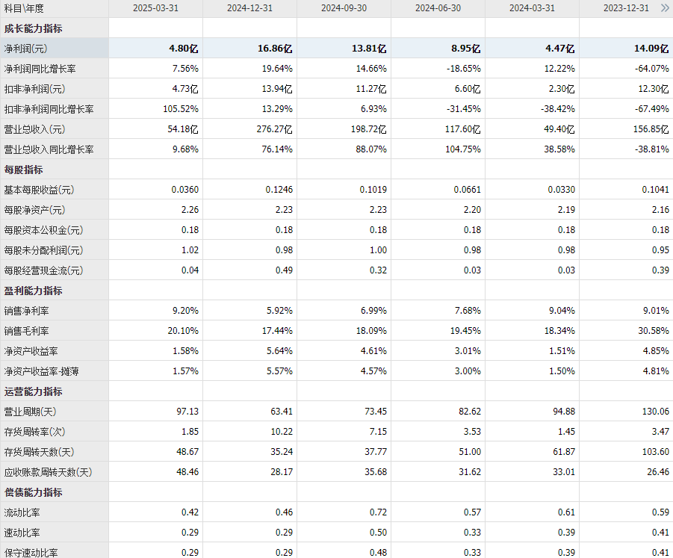Click the 营业总收入同比增长率 row label
673x558 pixels.
tap(49, 149)
